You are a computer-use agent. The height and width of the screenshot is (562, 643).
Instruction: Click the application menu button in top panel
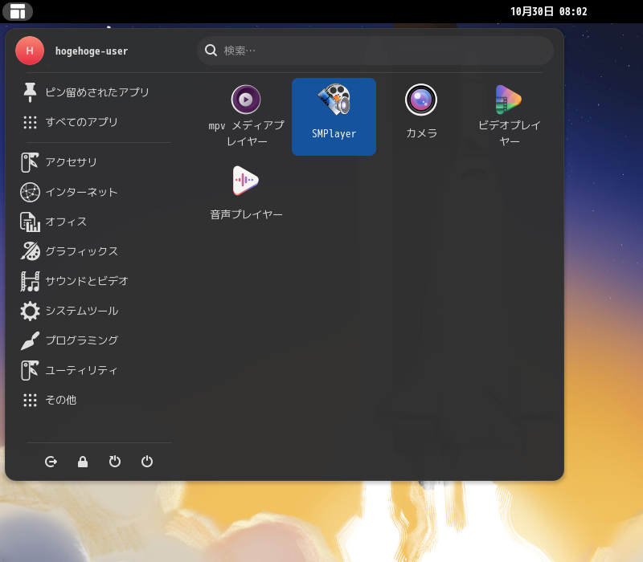(18, 11)
